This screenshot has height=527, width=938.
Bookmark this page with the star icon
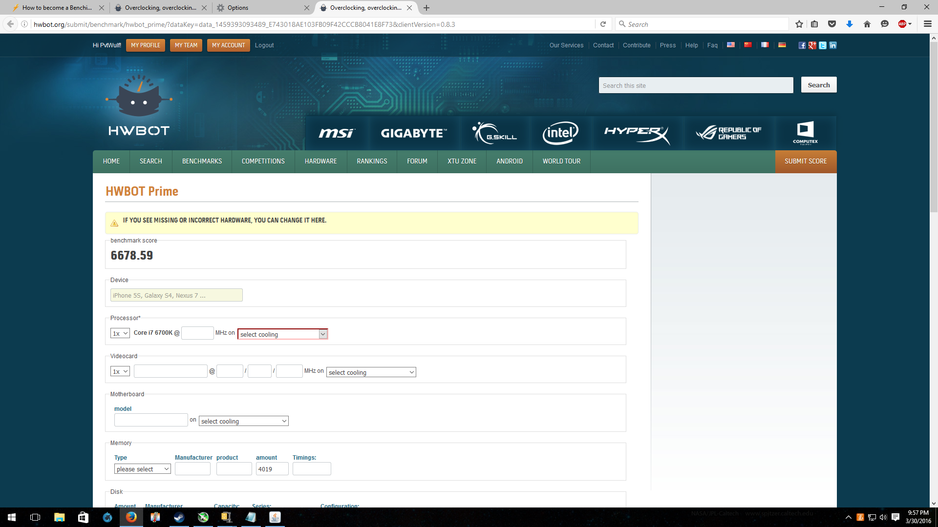(x=799, y=24)
